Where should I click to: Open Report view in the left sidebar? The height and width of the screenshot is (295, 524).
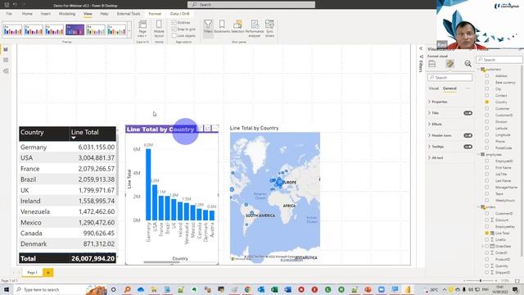(x=6, y=49)
